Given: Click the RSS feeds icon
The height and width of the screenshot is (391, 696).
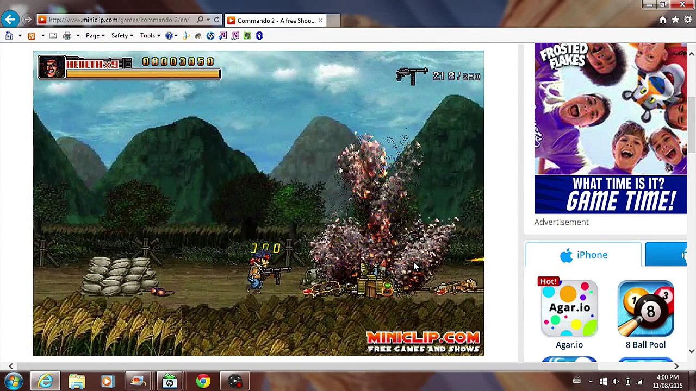Looking at the screenshot, I should tap(32, 36).
